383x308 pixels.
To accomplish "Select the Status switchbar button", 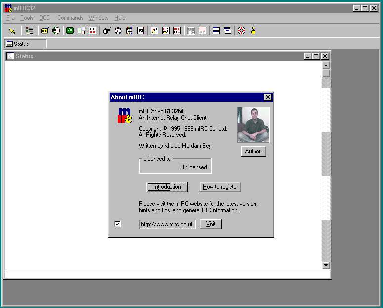I will click(x=25, y=44).
